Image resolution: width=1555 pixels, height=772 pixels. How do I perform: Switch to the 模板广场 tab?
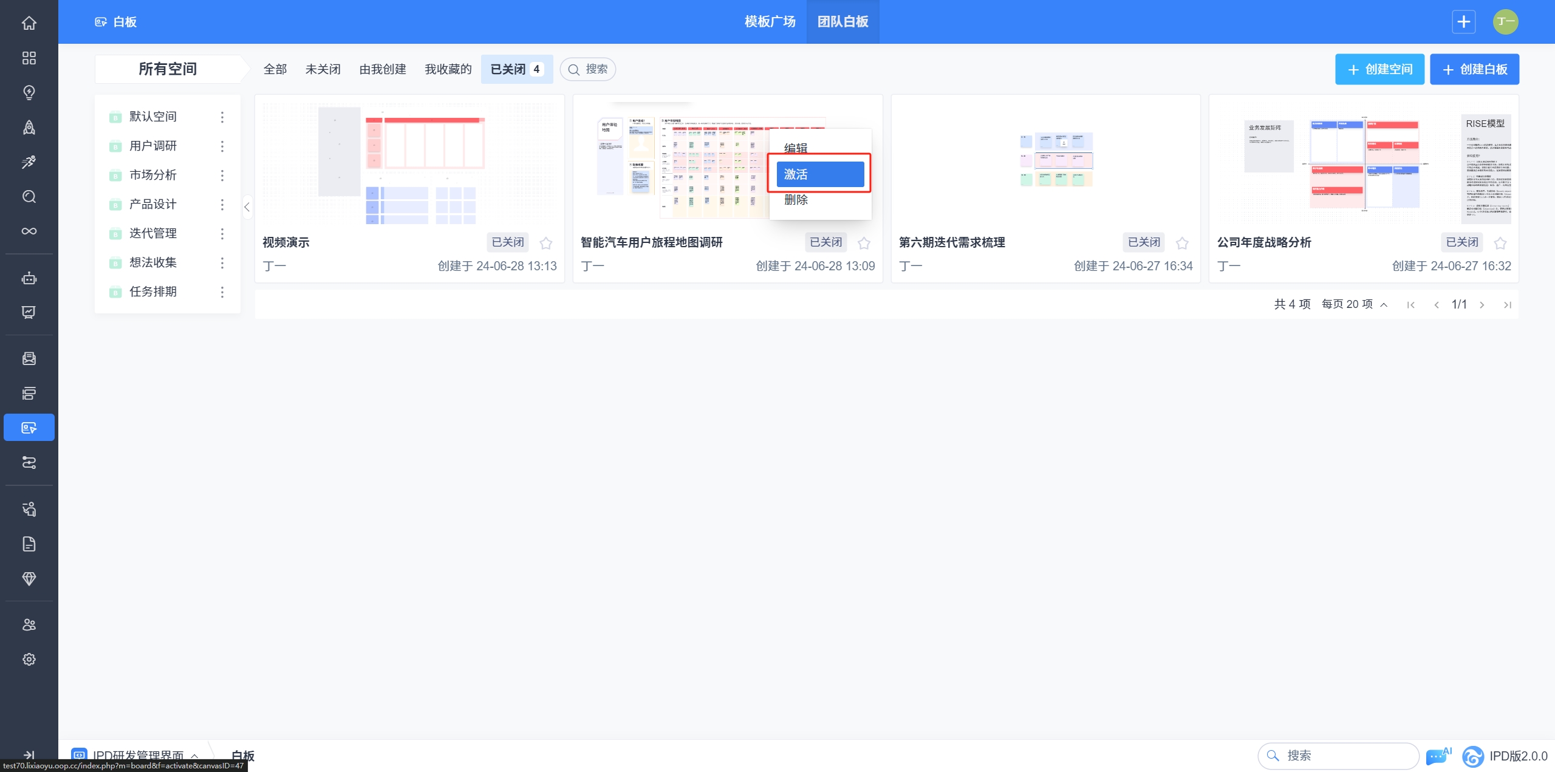(770, 22)
